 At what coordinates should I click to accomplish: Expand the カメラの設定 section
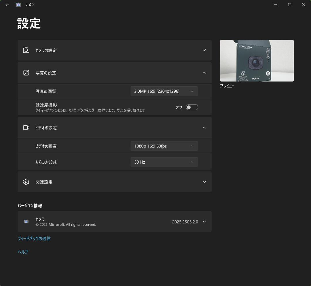pyautogui.click(x=204, y=50)
